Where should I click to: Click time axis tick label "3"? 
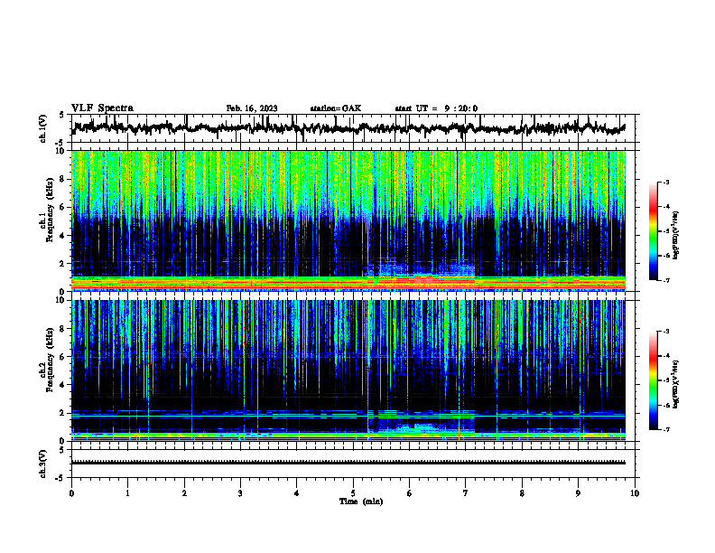pos(240,493)
